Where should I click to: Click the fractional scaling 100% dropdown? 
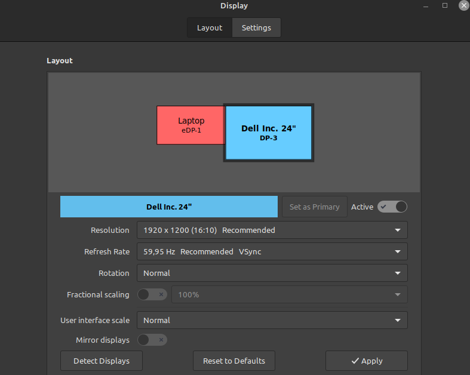pyautogui.click(x=290, y=294)
